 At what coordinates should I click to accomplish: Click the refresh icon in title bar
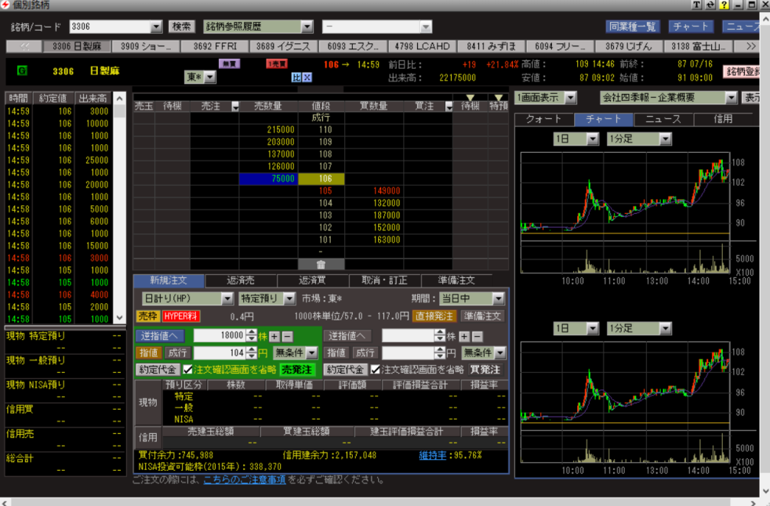[710, 5]
